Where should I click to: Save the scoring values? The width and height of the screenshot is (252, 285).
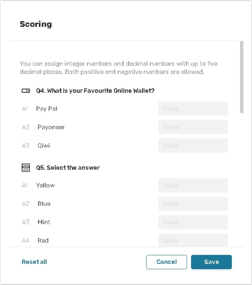click(211, 262)
